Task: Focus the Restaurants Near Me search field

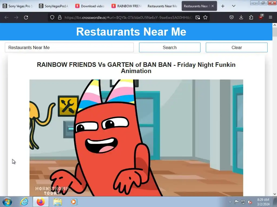Action: click(69, 47)
